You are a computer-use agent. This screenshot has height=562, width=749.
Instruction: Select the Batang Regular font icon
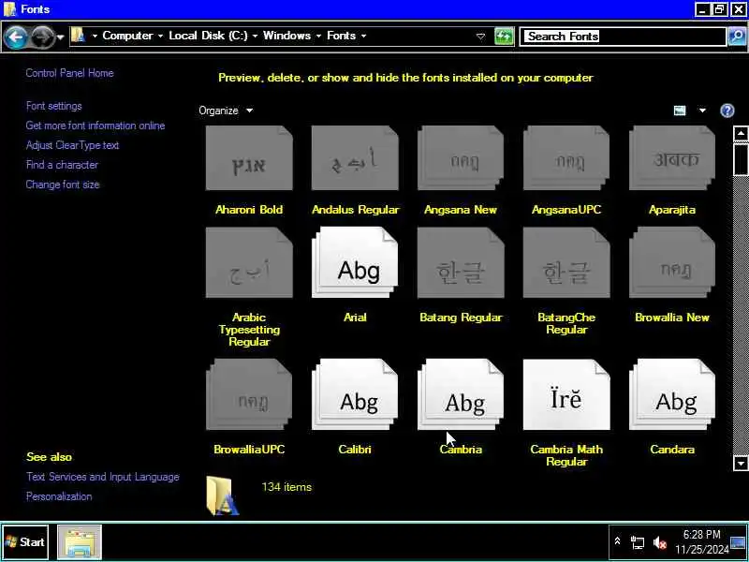click(461, 262)
